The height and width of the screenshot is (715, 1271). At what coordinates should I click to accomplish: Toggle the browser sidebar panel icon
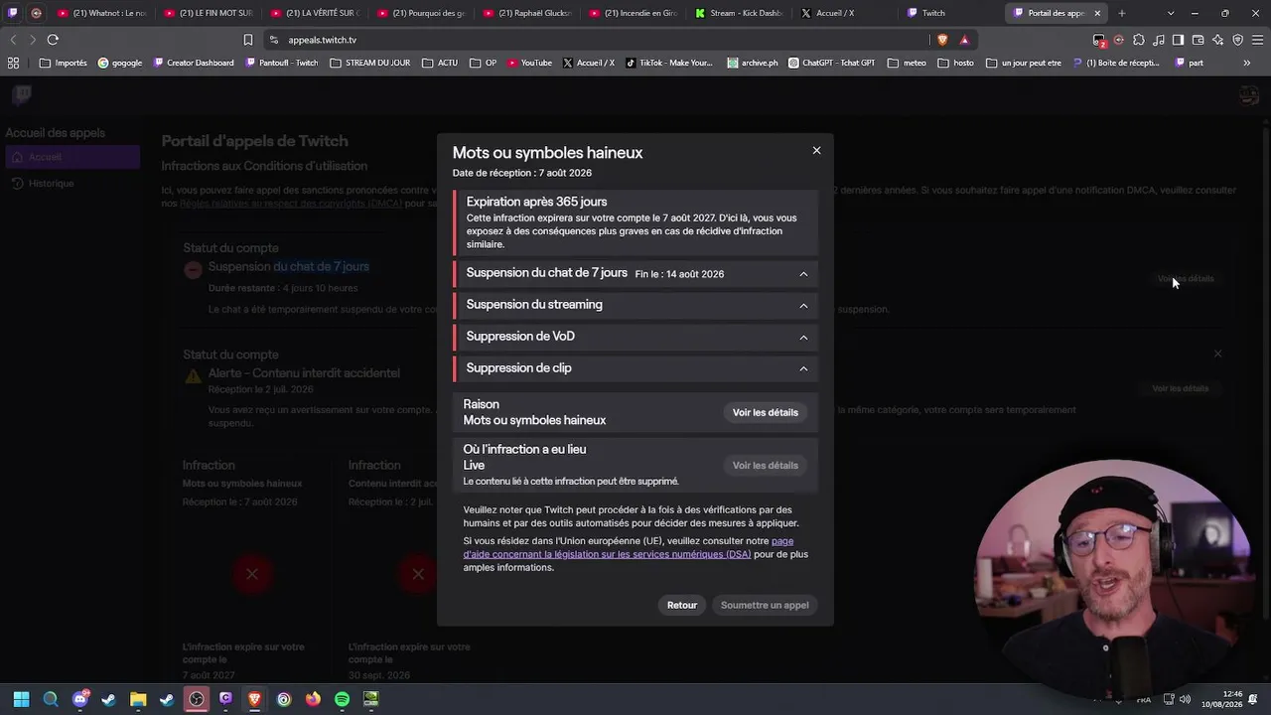click(x=1178, y=40)
